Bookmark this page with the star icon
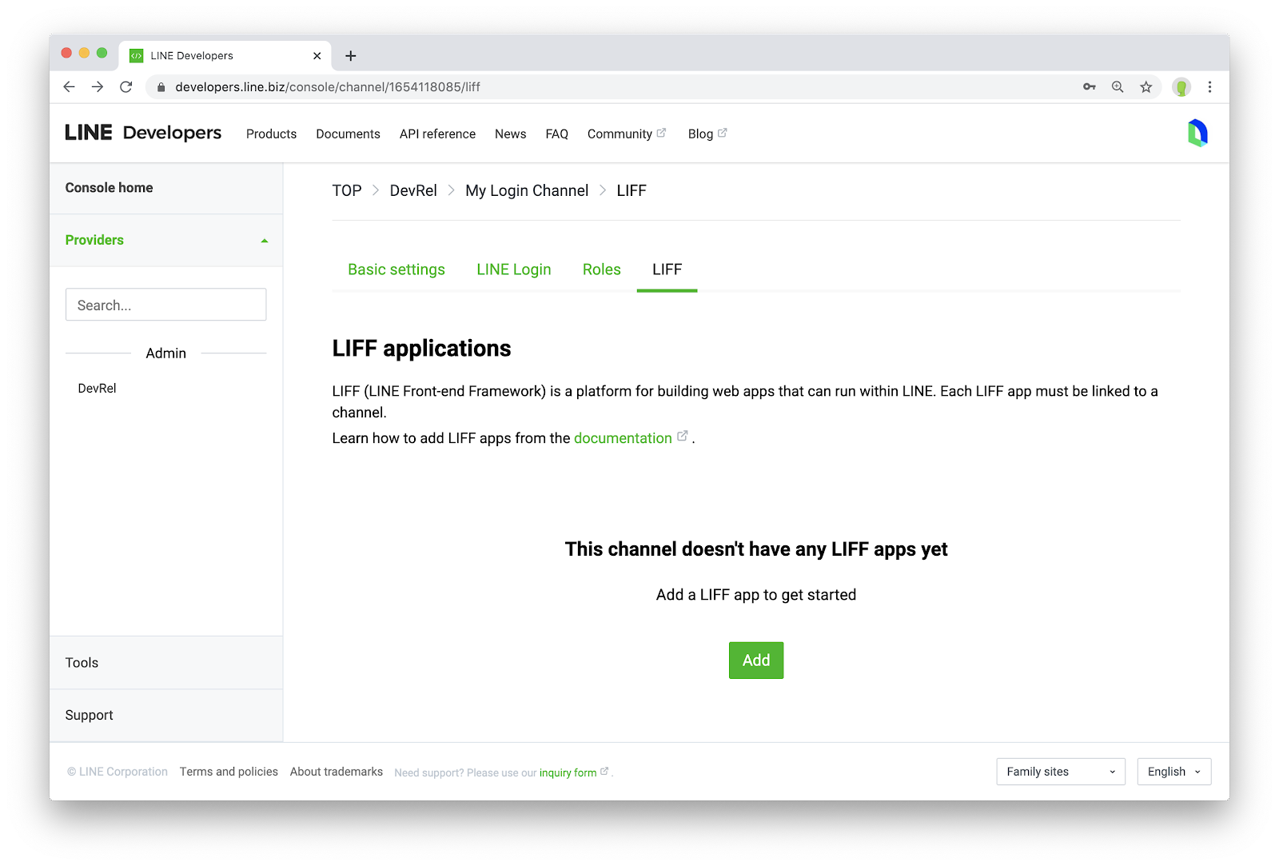Screen dimensions: 1279x866 pos(1146,87)
